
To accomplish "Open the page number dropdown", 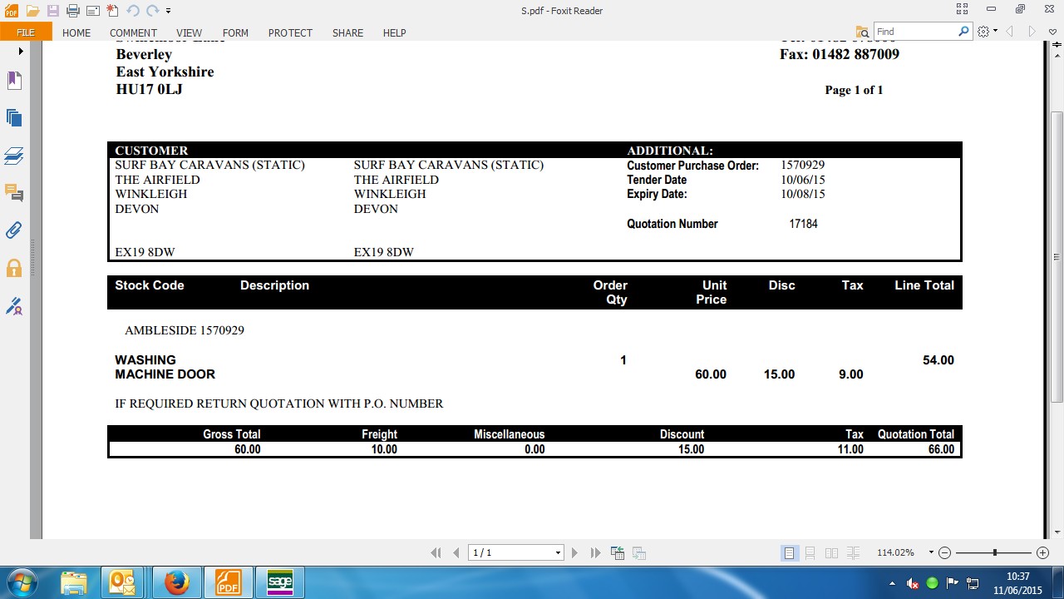I will (558, 553).
